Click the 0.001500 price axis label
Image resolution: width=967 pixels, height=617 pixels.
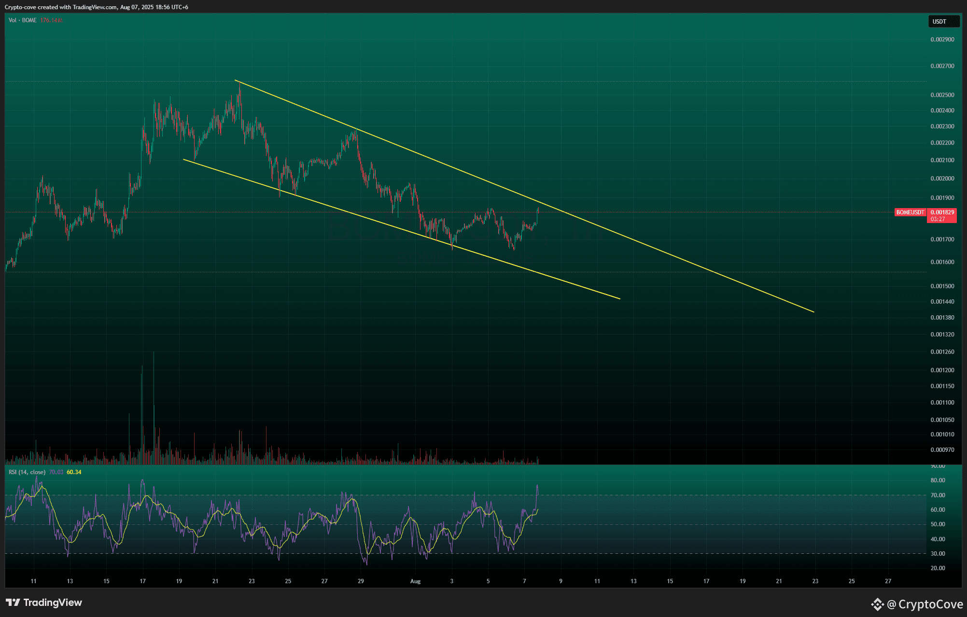pos(942,286)
